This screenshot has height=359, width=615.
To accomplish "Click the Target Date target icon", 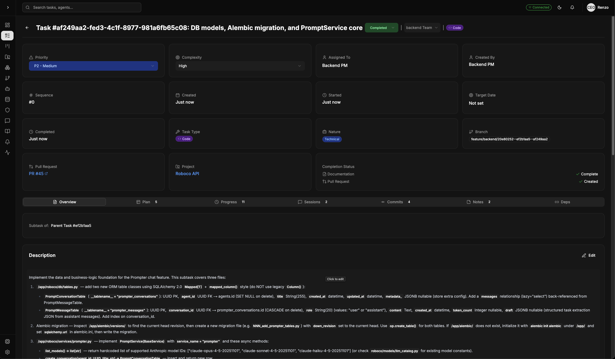I will [471, 95].
